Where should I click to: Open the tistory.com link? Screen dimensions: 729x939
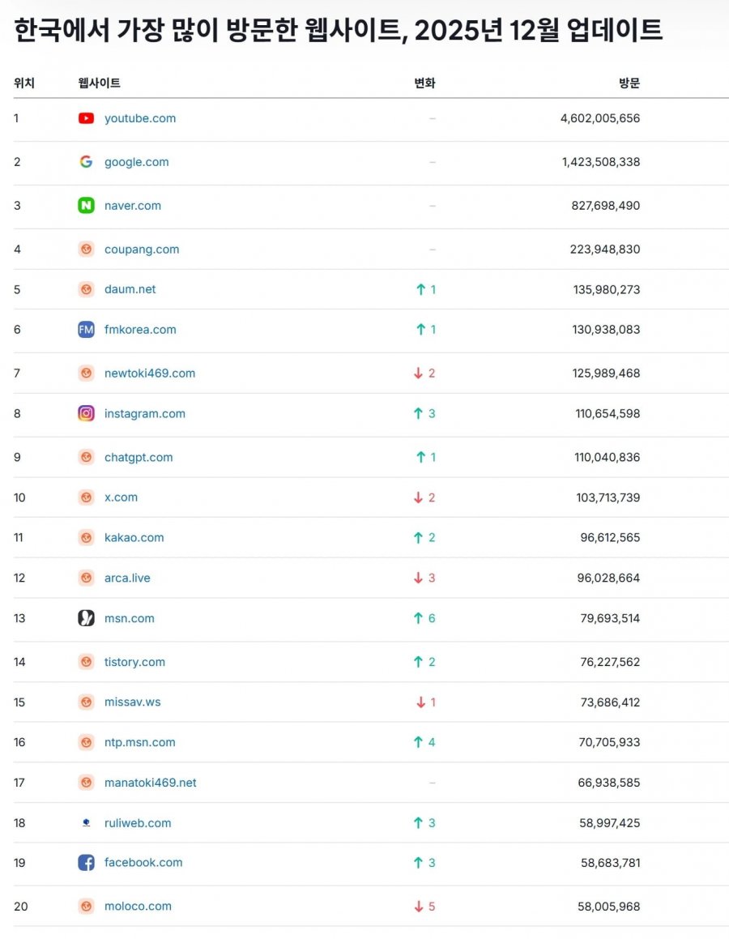(134, 662)
